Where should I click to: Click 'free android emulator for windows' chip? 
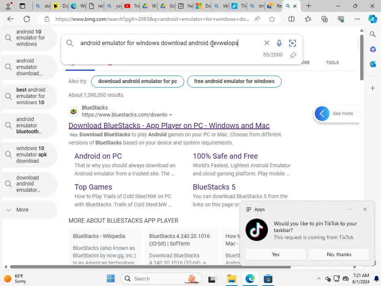pos(234,81)
